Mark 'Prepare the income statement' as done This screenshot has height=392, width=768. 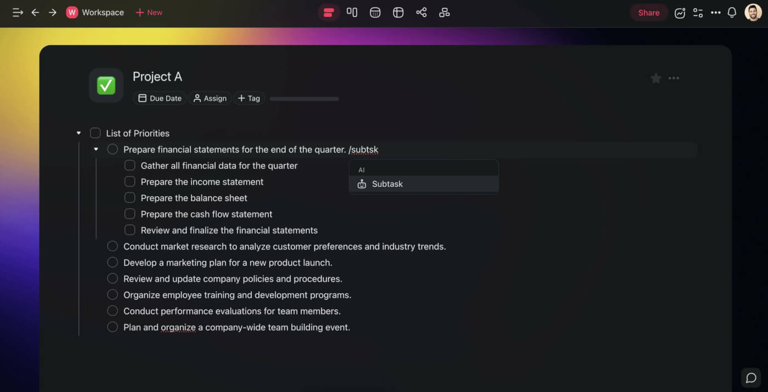point(130,181)
